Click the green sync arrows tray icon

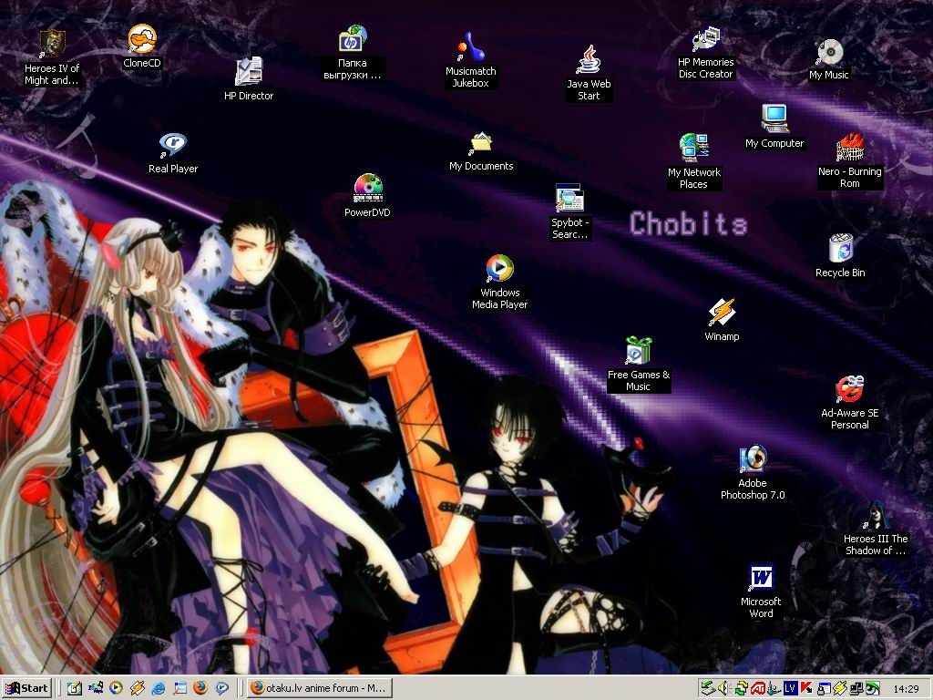click(741, 689)
